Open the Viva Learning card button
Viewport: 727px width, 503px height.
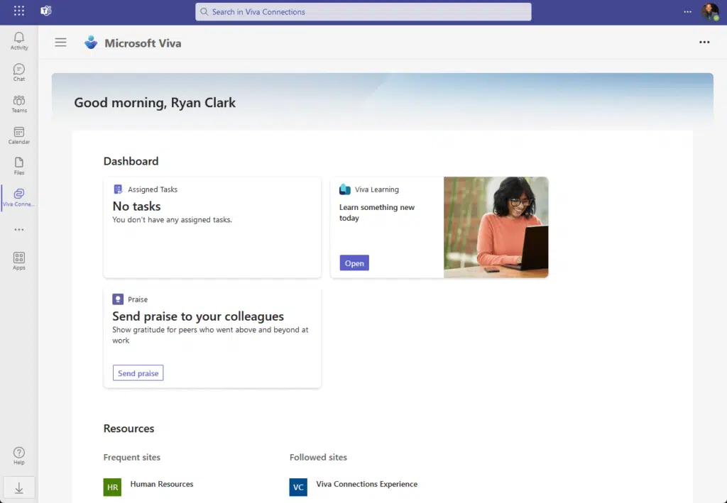[354, 262]
